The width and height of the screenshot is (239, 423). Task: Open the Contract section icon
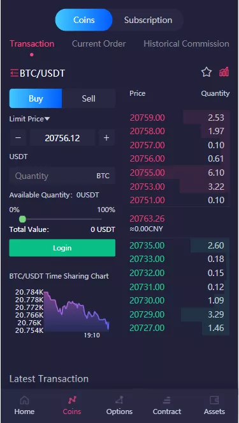click(167, 400)
